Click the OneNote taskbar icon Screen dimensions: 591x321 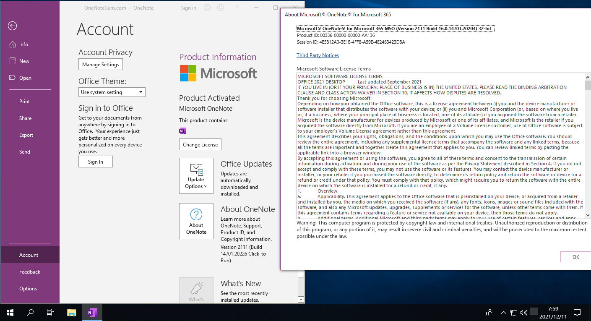click(x=92, y=313)
